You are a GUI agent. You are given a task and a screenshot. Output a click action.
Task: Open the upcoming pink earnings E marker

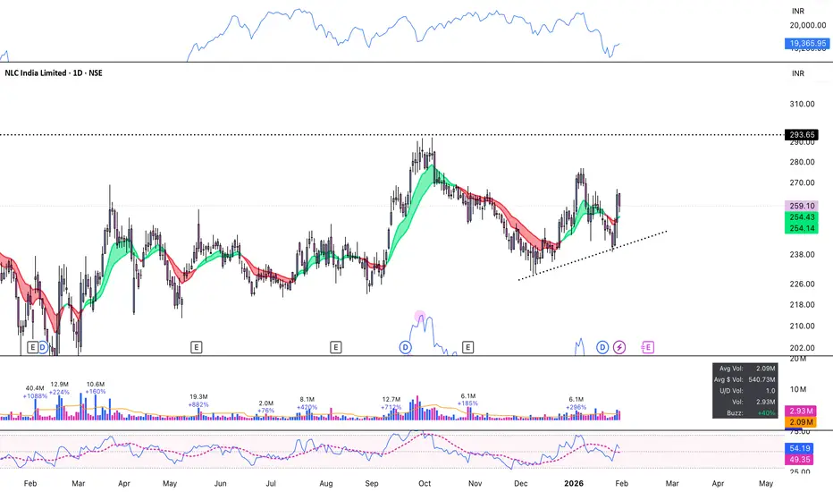pos(648,347)
